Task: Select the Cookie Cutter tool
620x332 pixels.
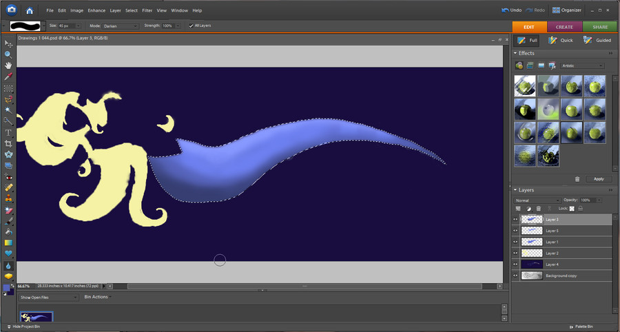Action: [x=8, y=154]
